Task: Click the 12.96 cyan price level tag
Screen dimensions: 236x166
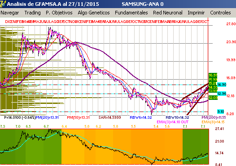Action: (x=222, y=94)
